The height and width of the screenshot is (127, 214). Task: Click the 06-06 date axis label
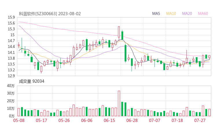87,120
